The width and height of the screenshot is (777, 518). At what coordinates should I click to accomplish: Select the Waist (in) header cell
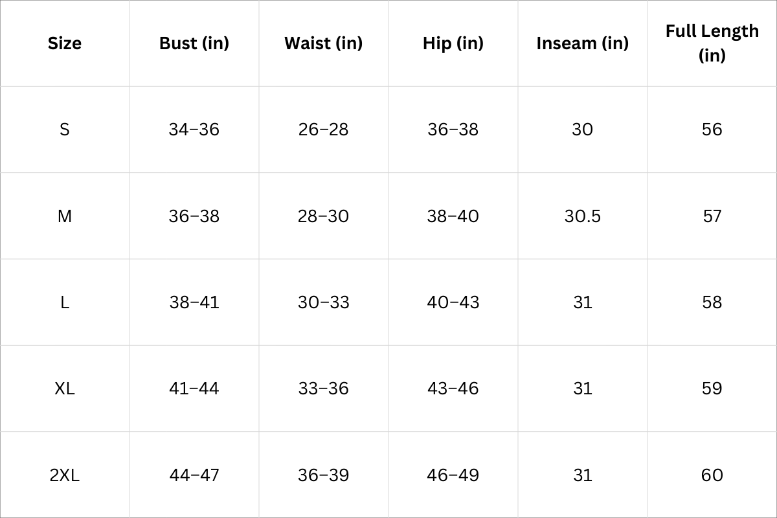point(323,43)
